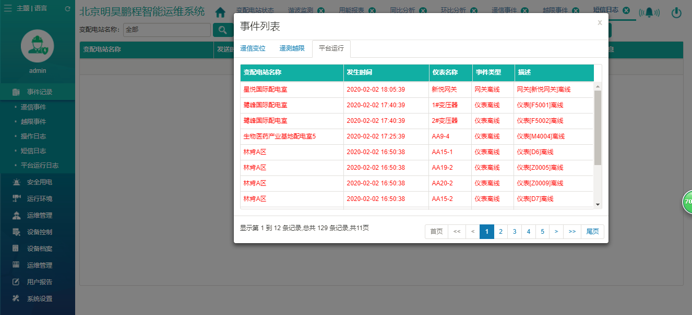This screenshot has height=315, width=692.
Task: Toggle the alarm bell sound icon
Action: click(649, 13)
